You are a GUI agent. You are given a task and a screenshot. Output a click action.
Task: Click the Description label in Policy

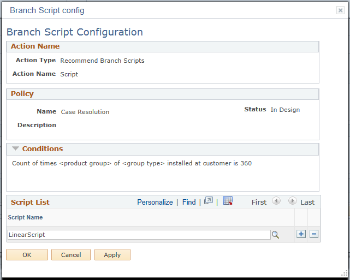click(37, 125)
